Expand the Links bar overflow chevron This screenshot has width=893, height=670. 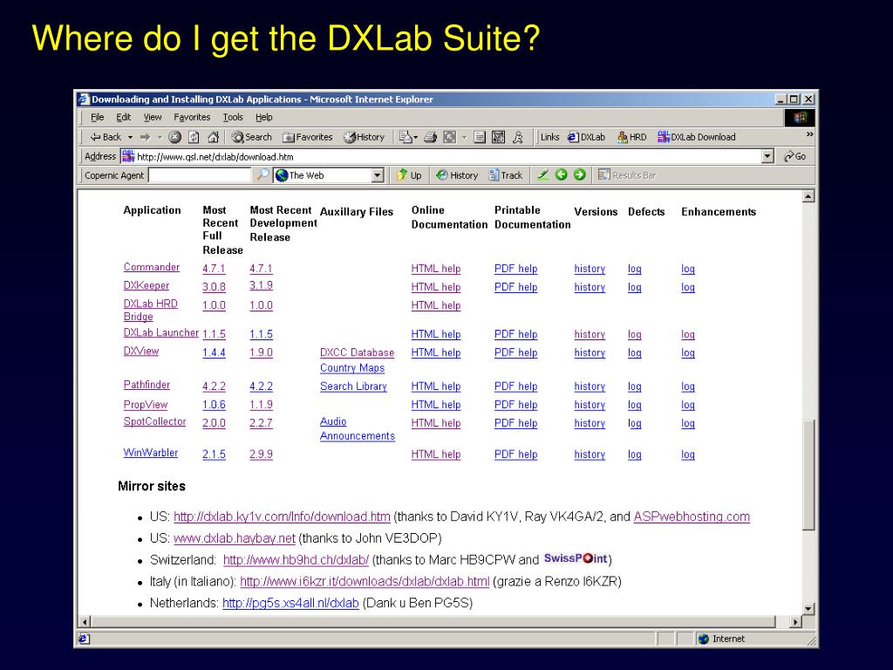tap(809, 134)
